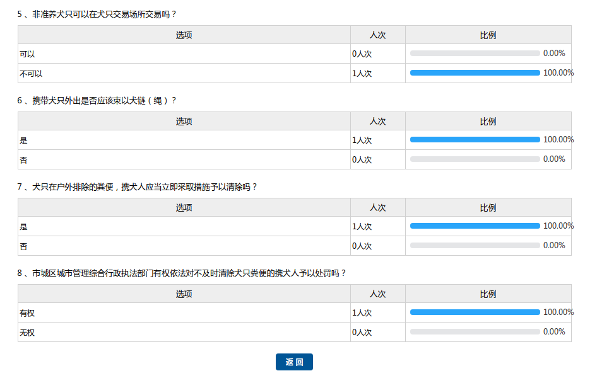This screenshot has height=383, width=597.
Task: Click question 6's 是 progress bar
Action: click(x=475, y=140)
